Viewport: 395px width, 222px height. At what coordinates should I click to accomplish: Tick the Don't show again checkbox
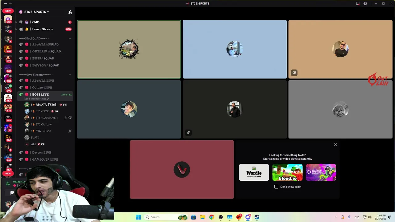coord(276,187)
